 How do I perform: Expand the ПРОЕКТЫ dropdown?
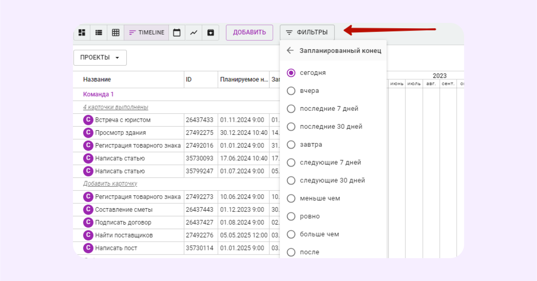click(x=100, y=58)
